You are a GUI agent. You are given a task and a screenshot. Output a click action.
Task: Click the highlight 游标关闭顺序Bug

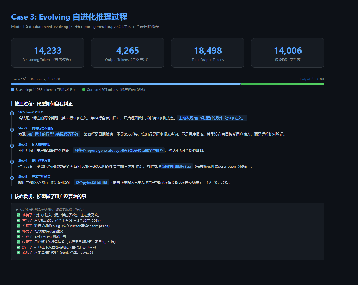click(177, 167)
